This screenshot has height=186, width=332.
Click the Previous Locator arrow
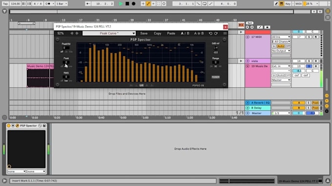pyautogui.click(x=248, y=27)
